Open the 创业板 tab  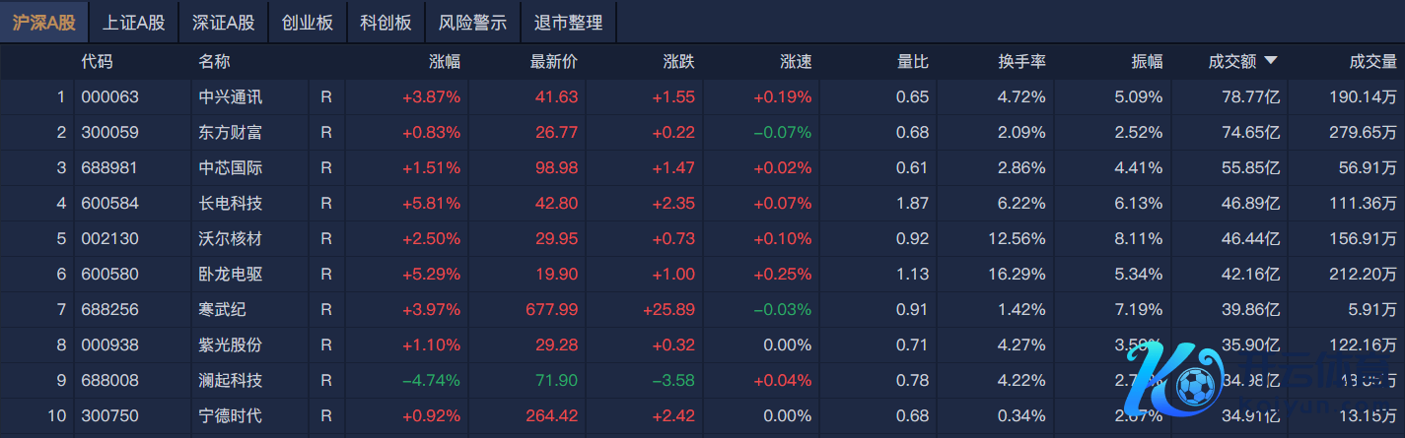[307, 23]
